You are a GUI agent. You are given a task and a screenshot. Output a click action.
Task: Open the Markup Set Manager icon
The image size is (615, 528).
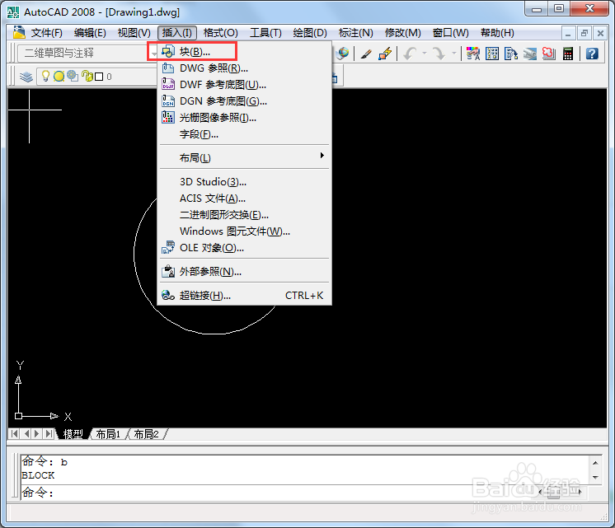[x=549, y=54]
